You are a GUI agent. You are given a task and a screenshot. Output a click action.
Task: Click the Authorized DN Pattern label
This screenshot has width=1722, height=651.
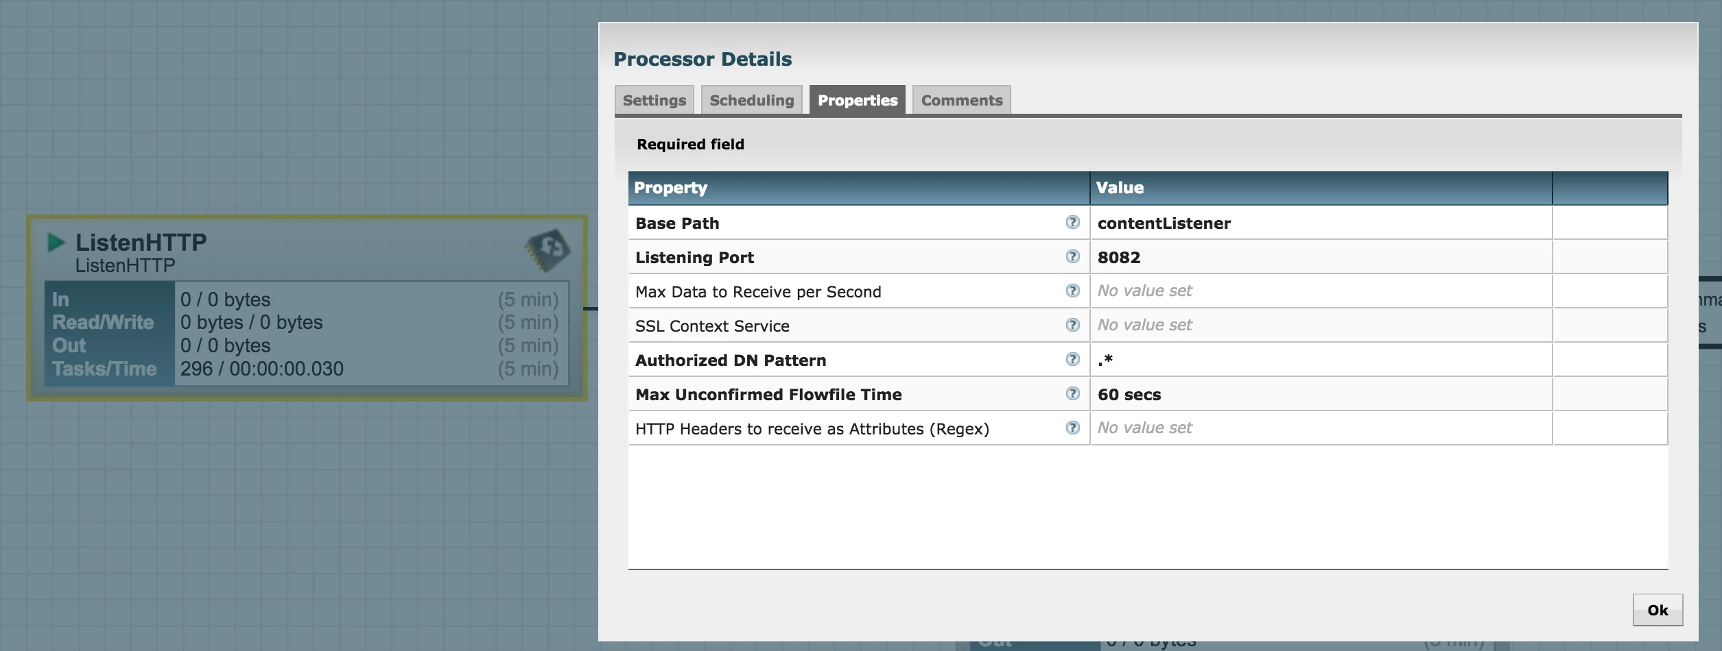[731, 360]
